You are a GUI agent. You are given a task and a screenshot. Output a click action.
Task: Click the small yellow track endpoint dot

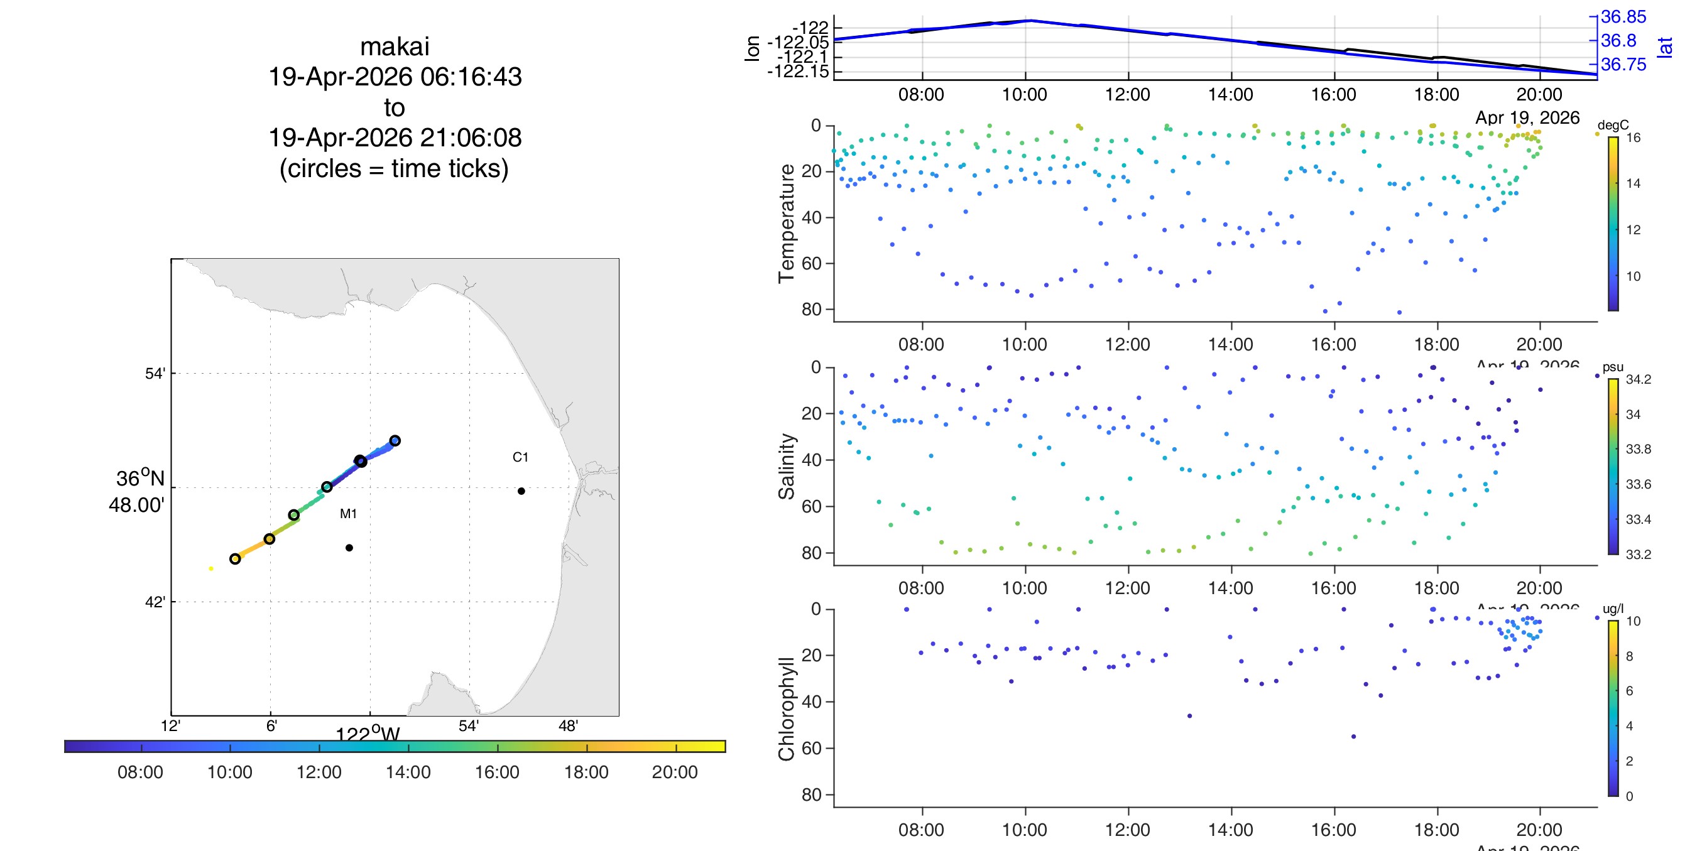pyautogui.click(x=210, y=568)
